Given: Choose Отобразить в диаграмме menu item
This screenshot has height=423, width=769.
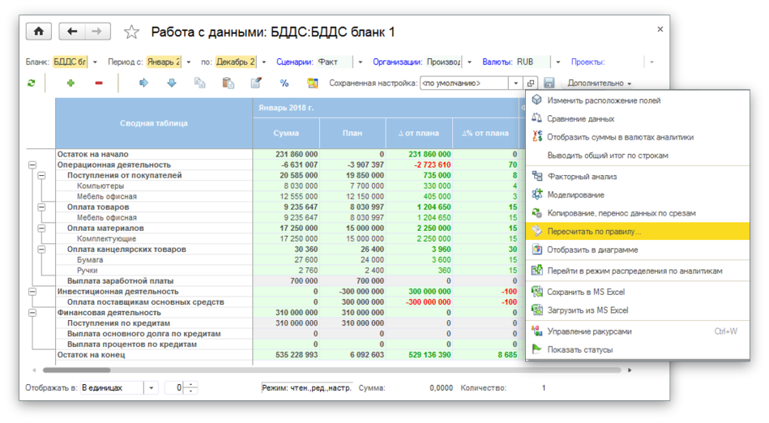Looking at the screenshot, I should 638,250.
